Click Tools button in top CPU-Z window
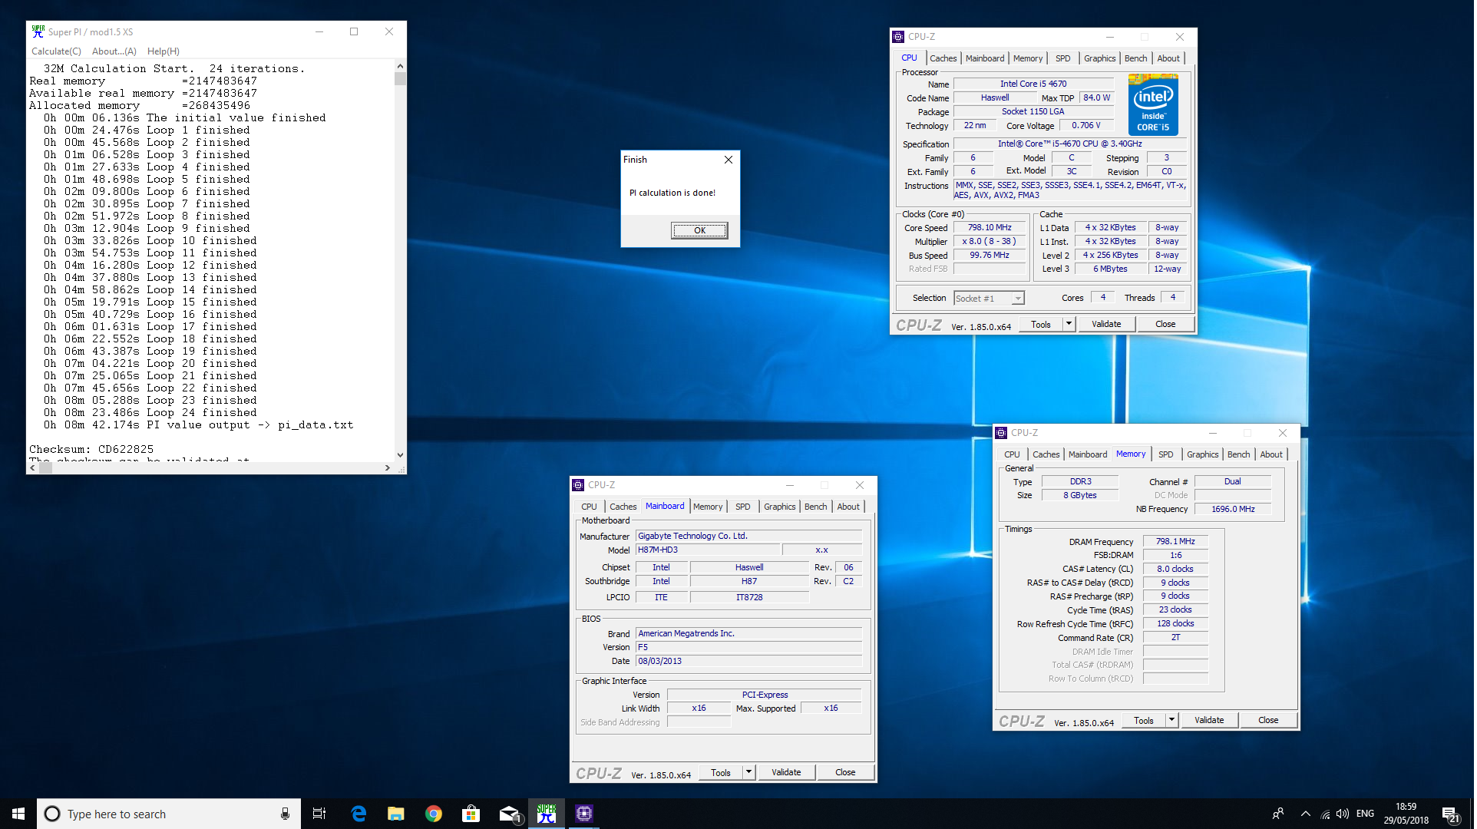Image resolution: width=1477 pixels, height=829 pixels. coord(1041,325)
